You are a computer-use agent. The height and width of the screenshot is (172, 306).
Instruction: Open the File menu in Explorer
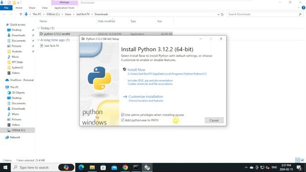[6, 8]
